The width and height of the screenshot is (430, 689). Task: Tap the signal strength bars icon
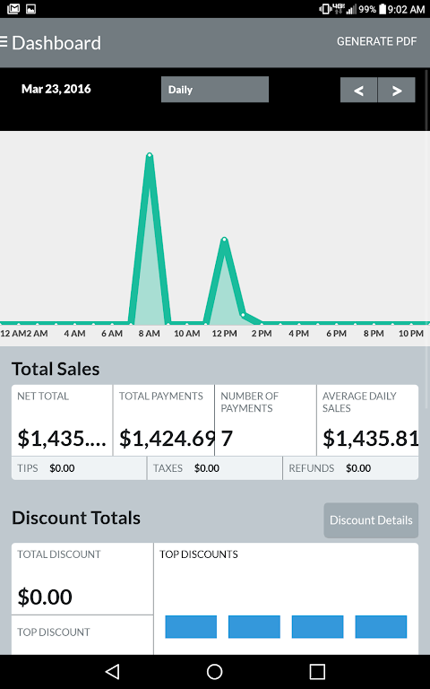pyautogui.click(x=351, y=9)
